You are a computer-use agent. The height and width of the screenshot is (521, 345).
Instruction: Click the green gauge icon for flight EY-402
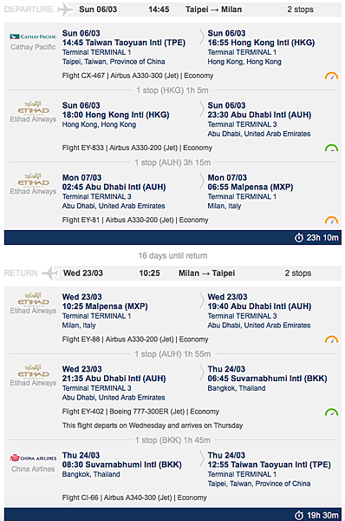pyautogui.click(x=331, y=412)
